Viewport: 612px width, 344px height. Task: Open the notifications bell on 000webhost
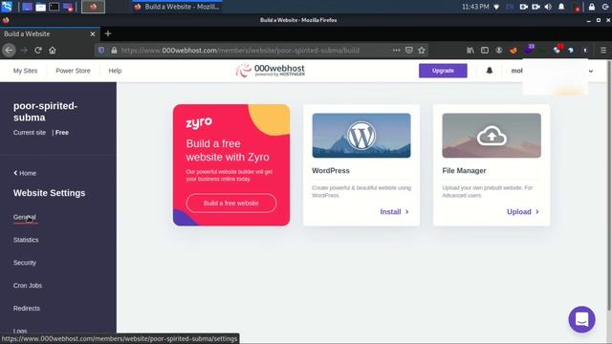tap(489, 71)
